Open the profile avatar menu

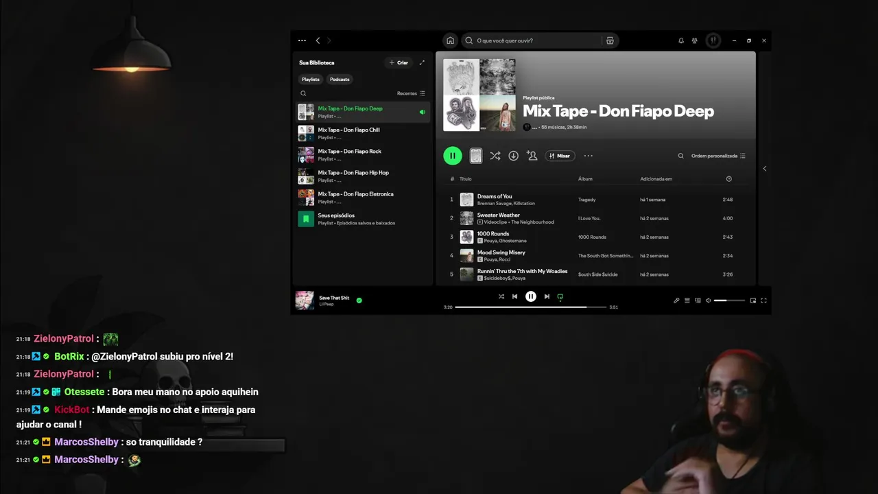[713, 40]
